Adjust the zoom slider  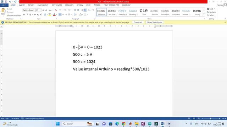point(211,119)
